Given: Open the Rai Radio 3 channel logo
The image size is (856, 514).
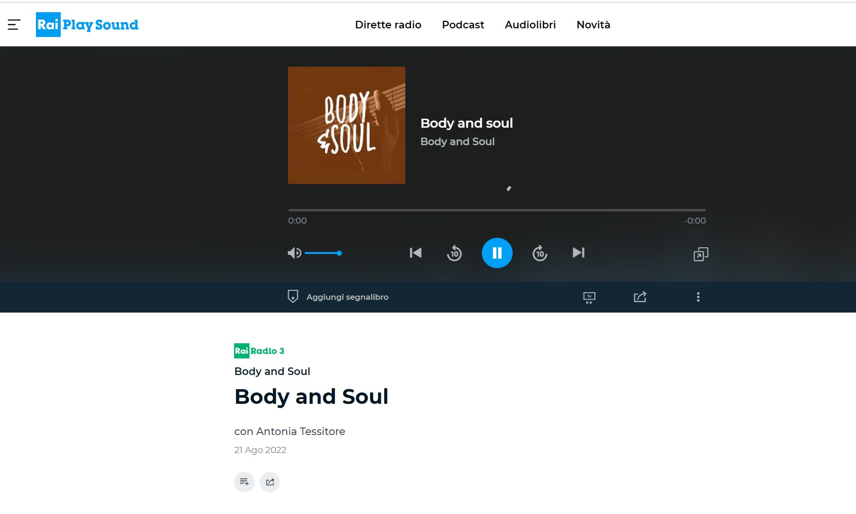Looking at the screenshot, I should pos(259,351).
